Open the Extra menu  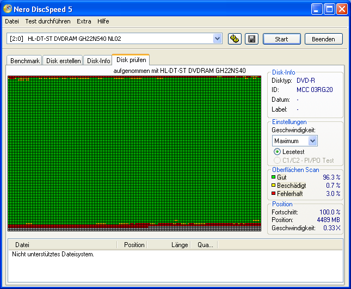pos(84,21)
